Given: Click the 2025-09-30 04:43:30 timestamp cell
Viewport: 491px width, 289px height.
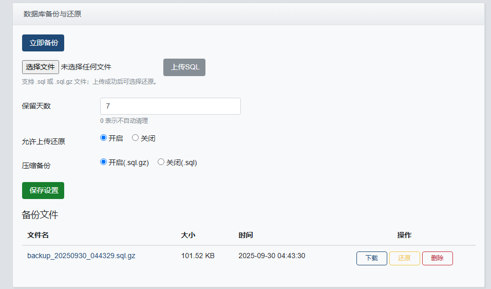Looking at the screenshot, I should coord(272,256).
